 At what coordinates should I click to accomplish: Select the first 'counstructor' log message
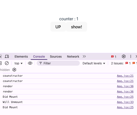tap(13, 76)
